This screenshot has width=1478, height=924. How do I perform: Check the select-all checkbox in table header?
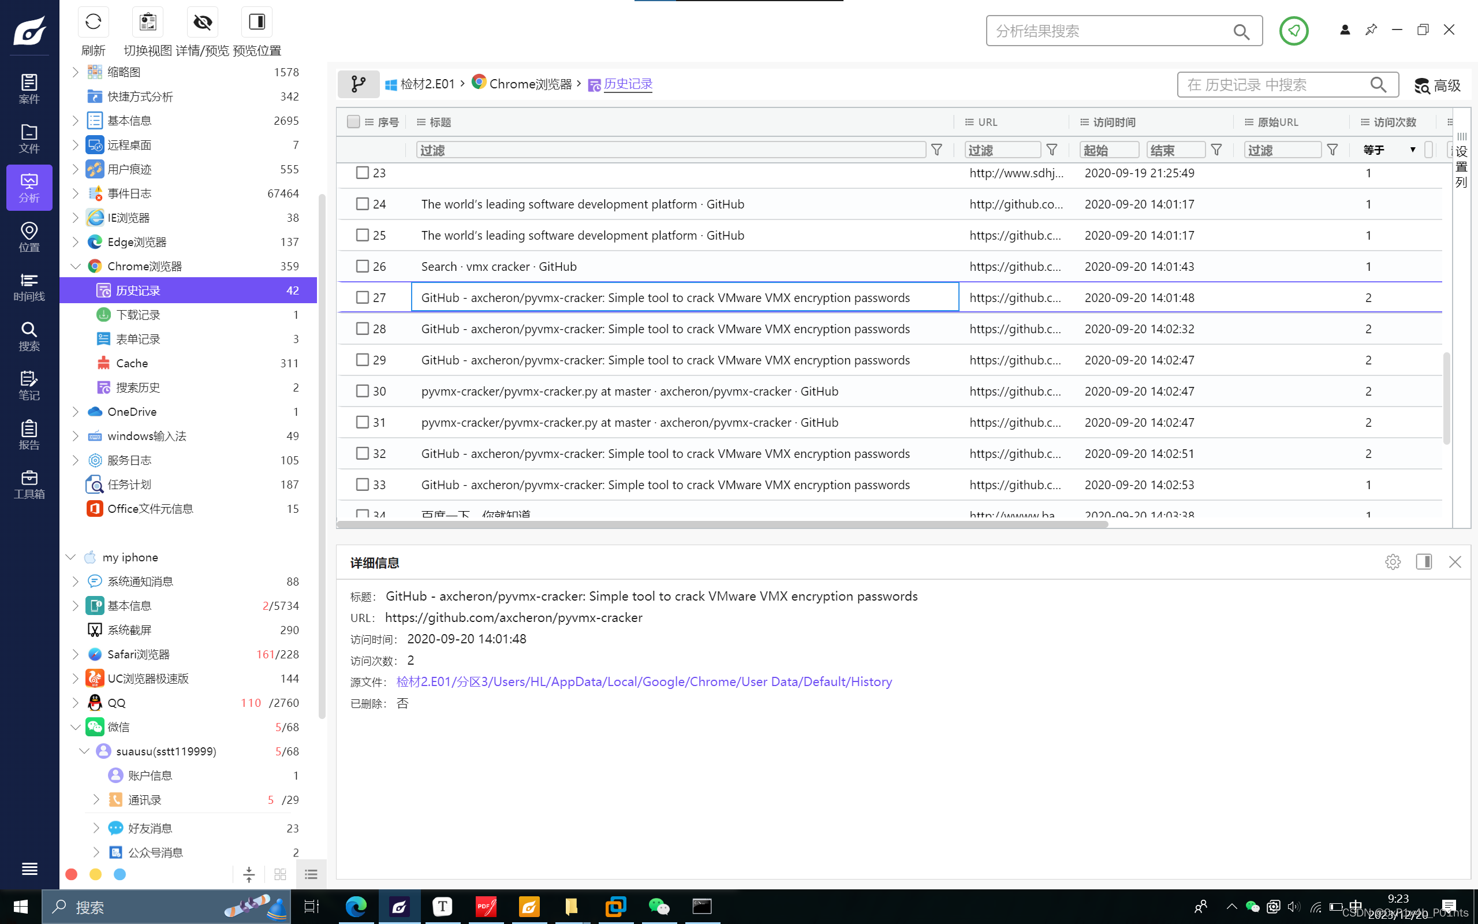point(353,122)
